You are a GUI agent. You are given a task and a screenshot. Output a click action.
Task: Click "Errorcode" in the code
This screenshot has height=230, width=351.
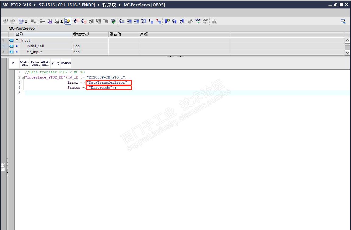tap(100, 88)
